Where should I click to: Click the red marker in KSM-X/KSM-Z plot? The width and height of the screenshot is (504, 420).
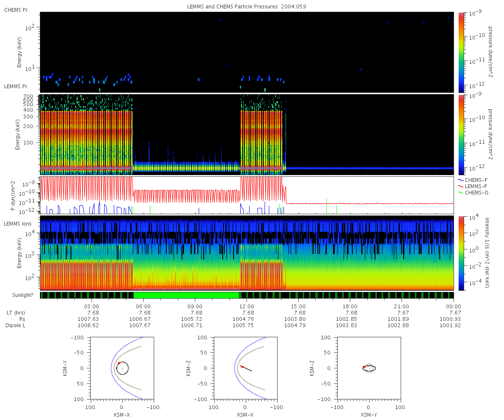[242, 367]
